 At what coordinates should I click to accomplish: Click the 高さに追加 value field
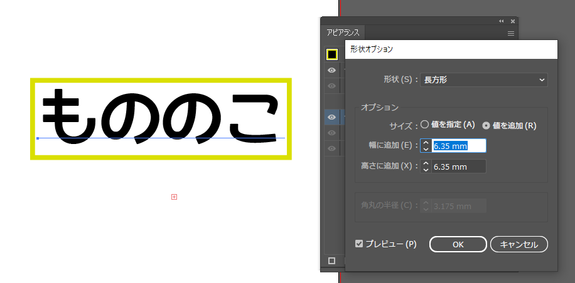tap(458, 167)
